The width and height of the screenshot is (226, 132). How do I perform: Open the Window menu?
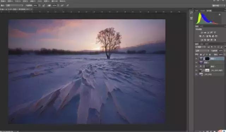[x=54, y=1]
